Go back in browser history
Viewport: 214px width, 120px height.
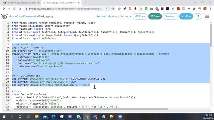coord(4,9)
